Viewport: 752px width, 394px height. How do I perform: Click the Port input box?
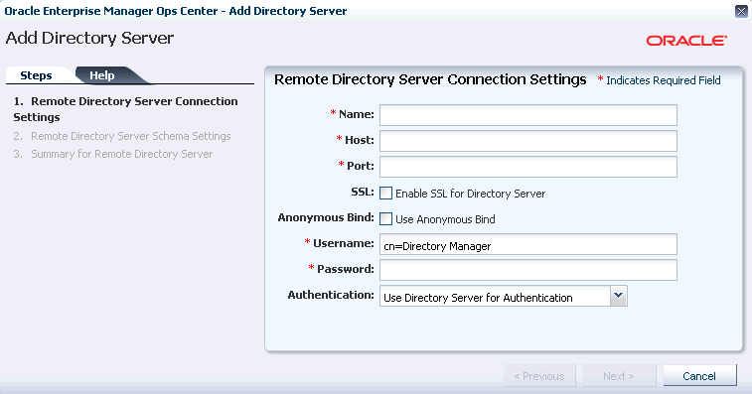(x=528, y=167)
